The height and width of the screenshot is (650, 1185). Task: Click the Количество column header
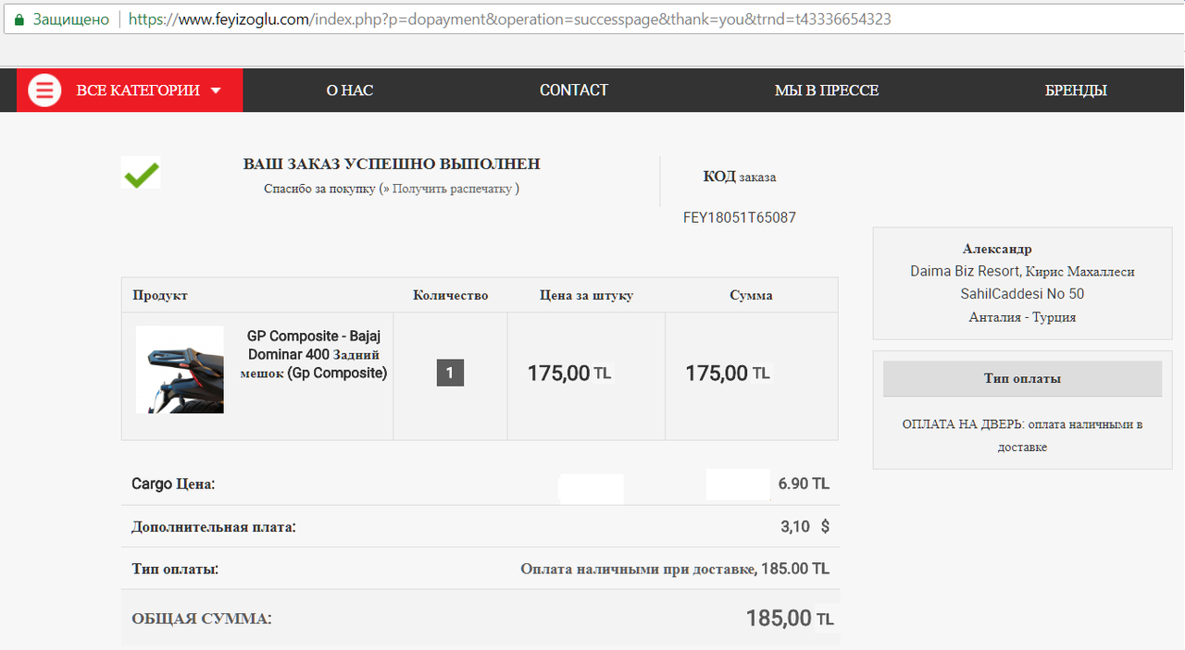pyautogui.click(x=450, y=296)
